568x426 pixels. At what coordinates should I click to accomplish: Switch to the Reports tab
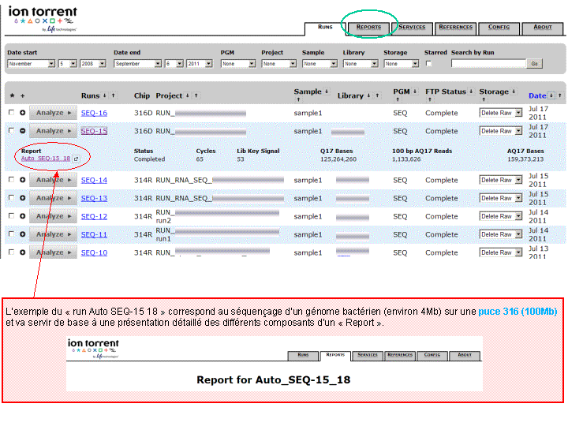(368, 28)
